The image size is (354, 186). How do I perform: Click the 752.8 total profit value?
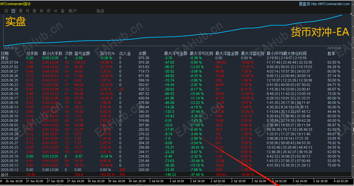[79, 174]
